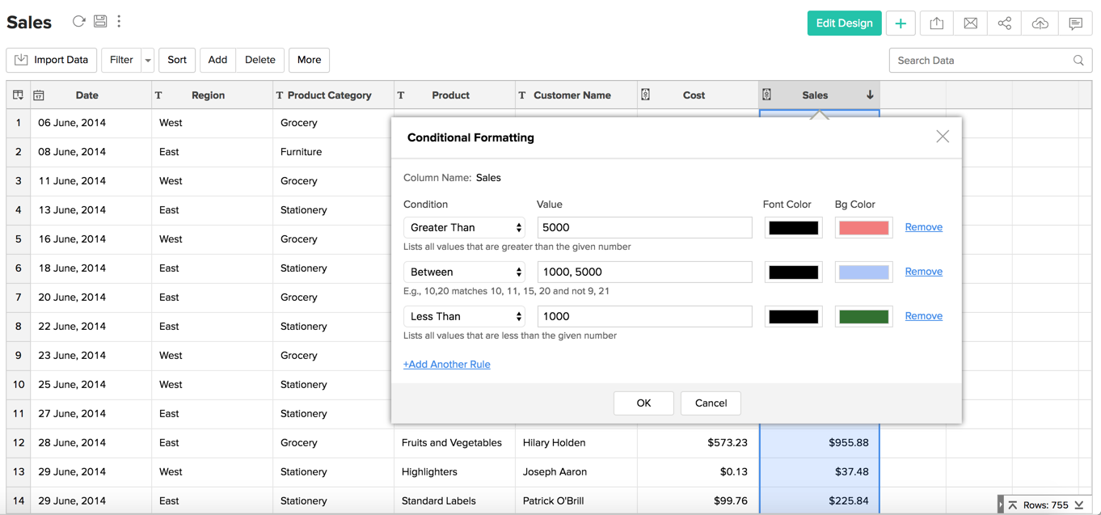The height and width of the screenshot is (515, 1101).
Task: Click the cloud publish icon
Action: point(1040,23)
